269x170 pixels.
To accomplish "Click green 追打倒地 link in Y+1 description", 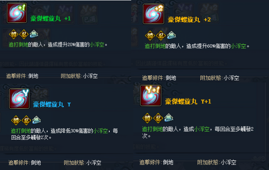I will point(152,129).
